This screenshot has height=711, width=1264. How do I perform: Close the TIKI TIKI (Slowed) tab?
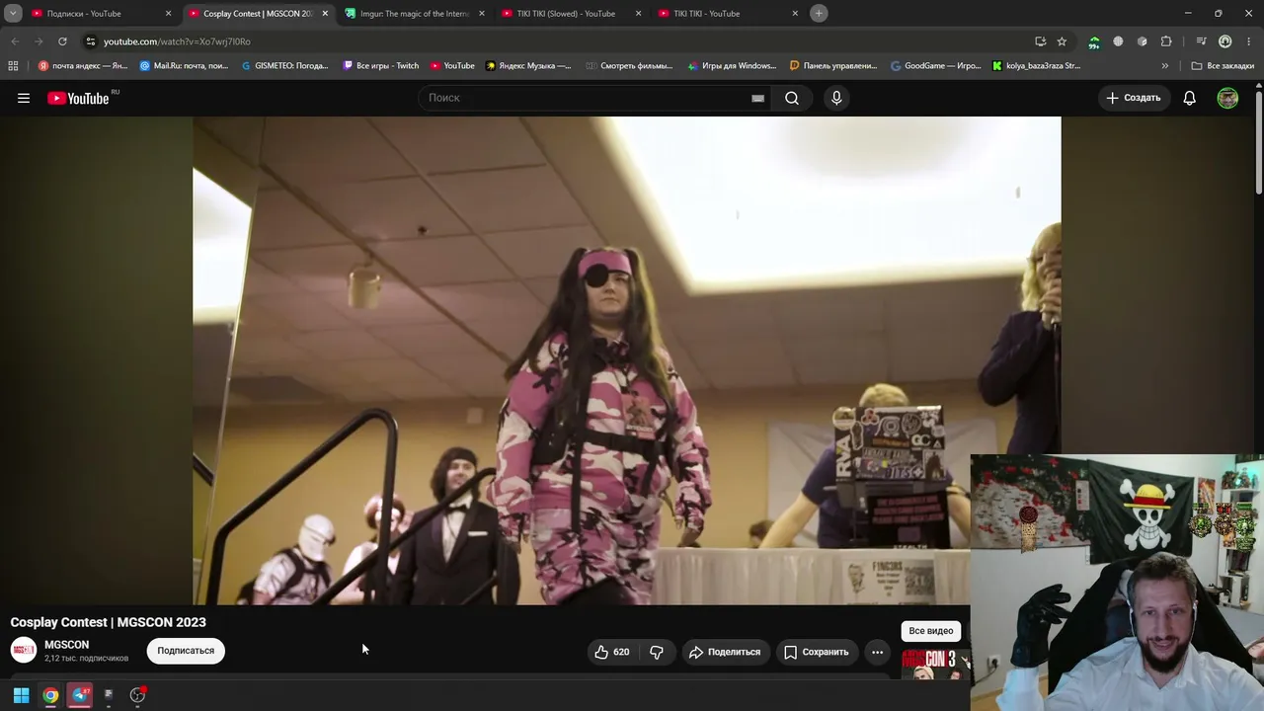point(638,14)
